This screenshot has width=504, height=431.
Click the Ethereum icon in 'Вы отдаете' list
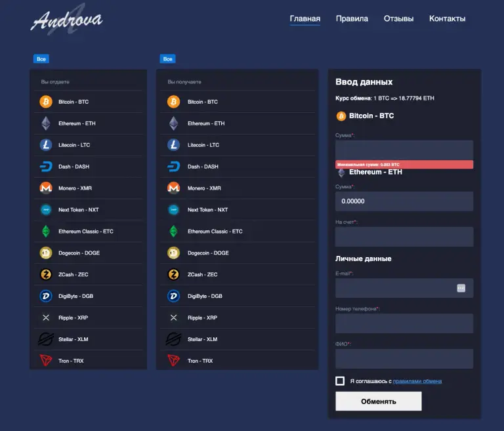pos(46,123)
